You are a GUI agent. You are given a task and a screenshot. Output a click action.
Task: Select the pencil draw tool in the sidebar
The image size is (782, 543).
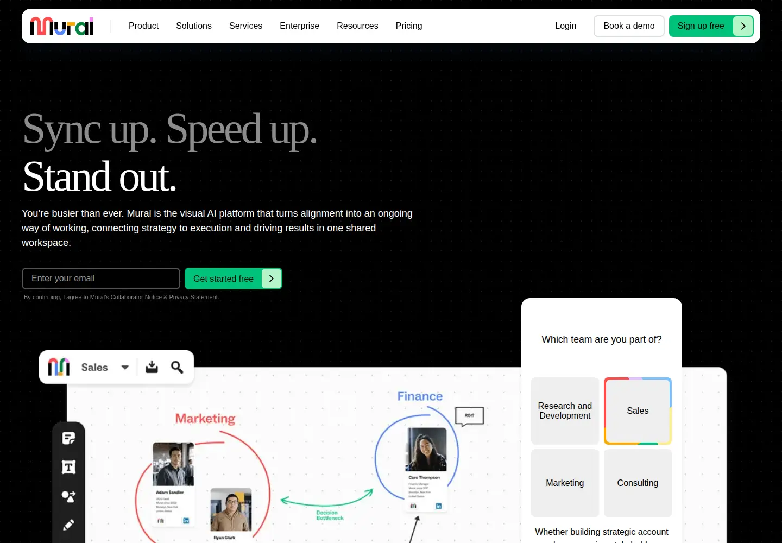click(68, 525)
